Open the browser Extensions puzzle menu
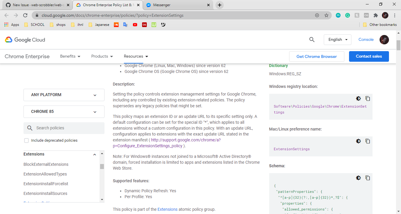This screenshot has width=401, height=214. coord(376,15)
